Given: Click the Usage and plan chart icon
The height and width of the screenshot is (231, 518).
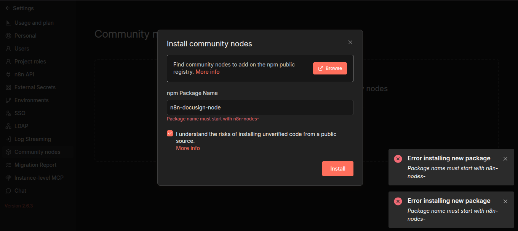Looking at the screenshot, I should tap(8, 23).
